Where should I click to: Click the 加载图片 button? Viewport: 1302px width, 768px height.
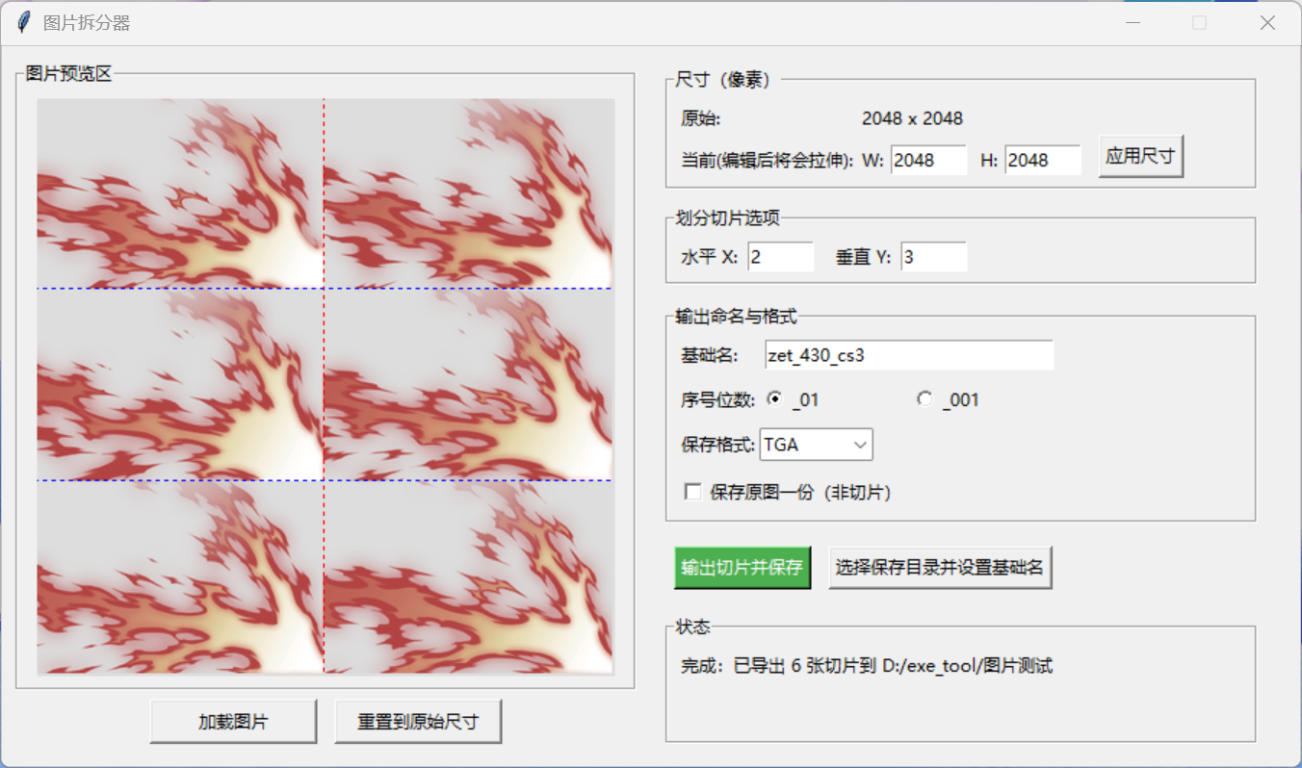(x=233, y=722)
